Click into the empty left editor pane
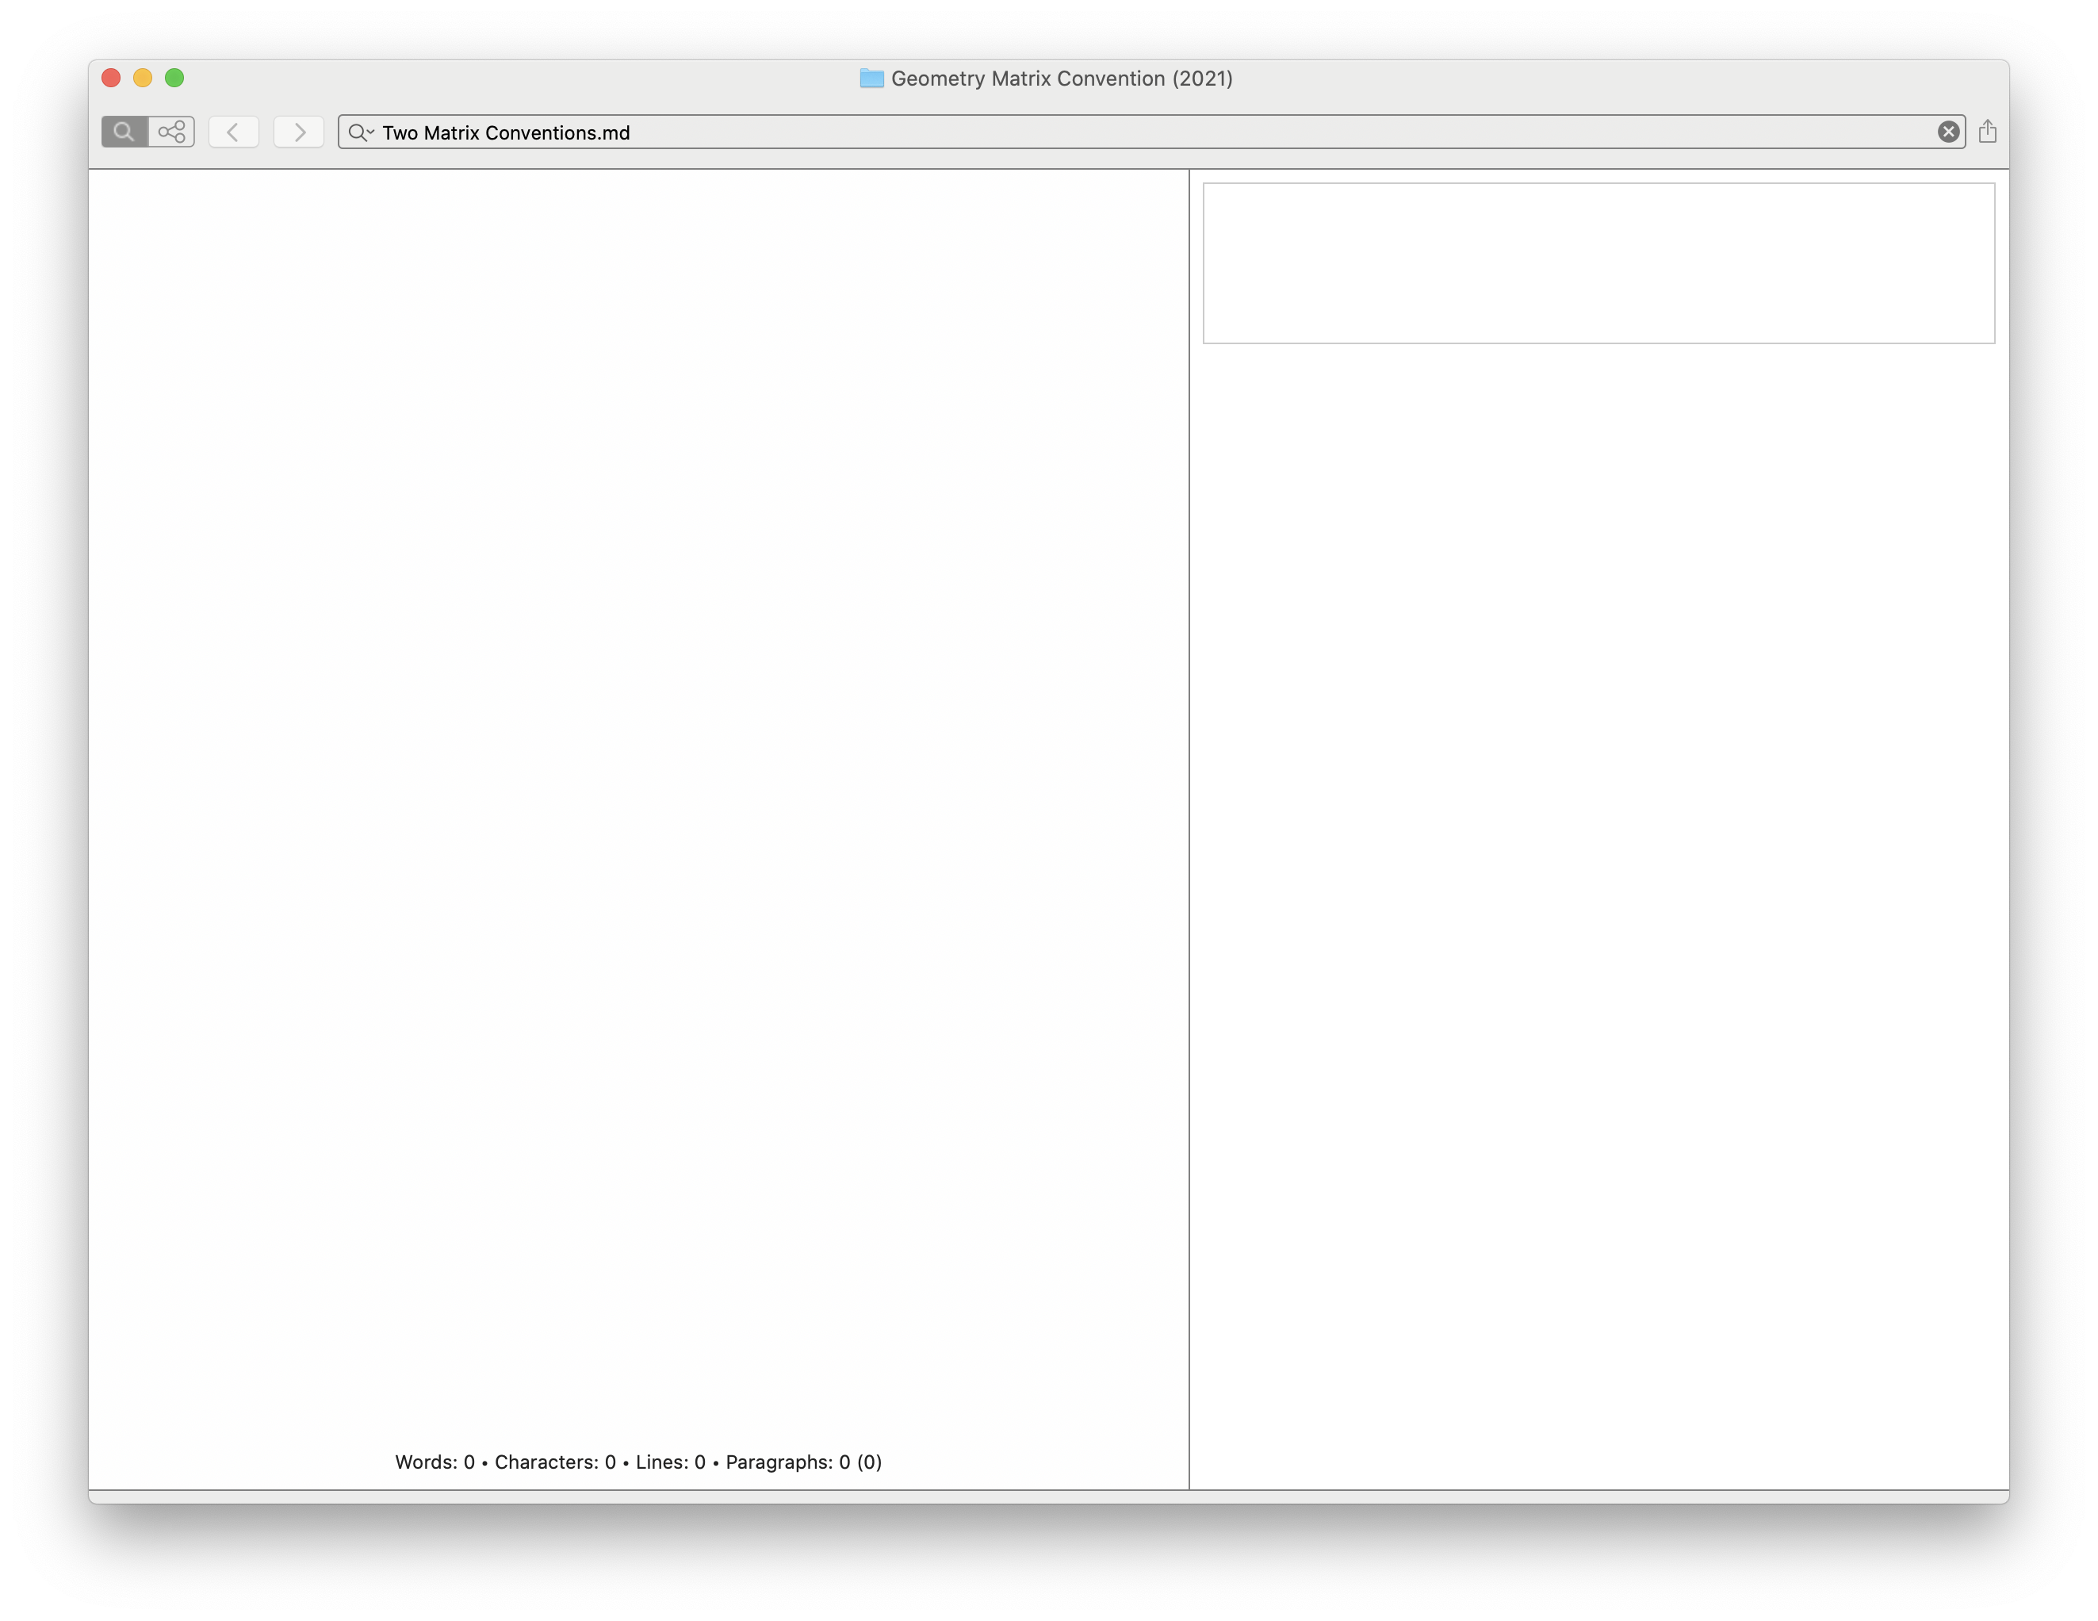2098x1621 pixels. 637,768
